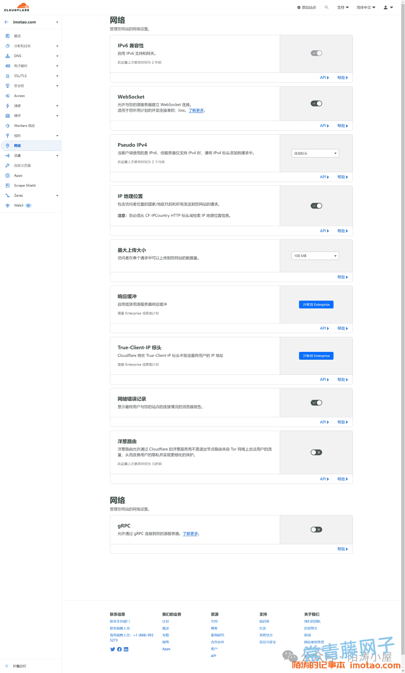Open the 支持 dropdown in header
The height and width of the screenshot is (673, 405).
tap(343, 8)
